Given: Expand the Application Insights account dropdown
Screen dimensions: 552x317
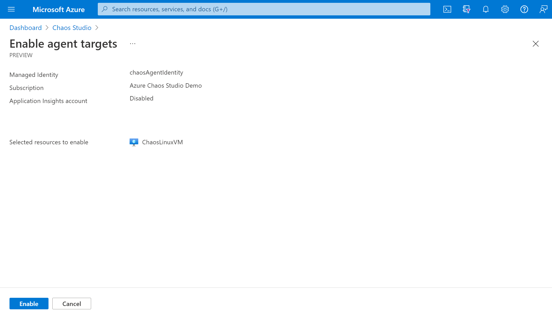Looking at the screenshot, I should coord(141,98).
